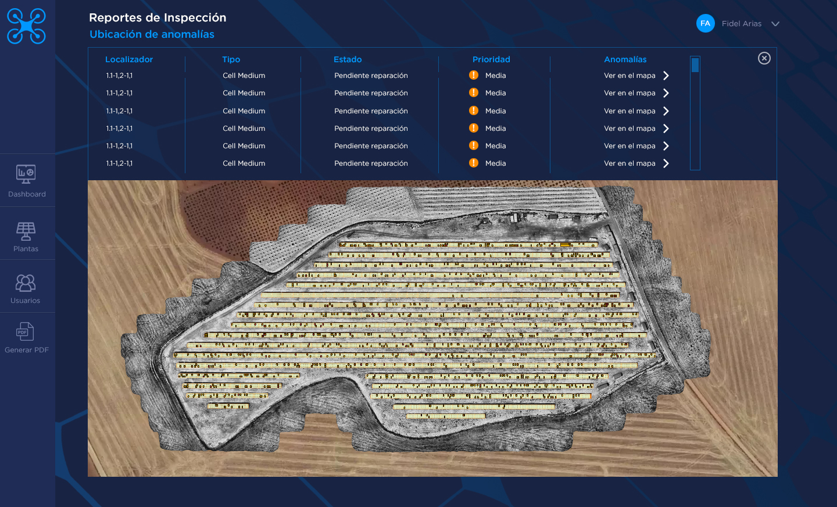Click the Fidel Arias user name
Screen dimensions: 837x507
point(742,24)
